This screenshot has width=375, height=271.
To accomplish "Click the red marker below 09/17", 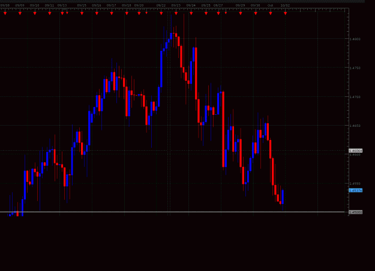I will click(x=112, y=14).
